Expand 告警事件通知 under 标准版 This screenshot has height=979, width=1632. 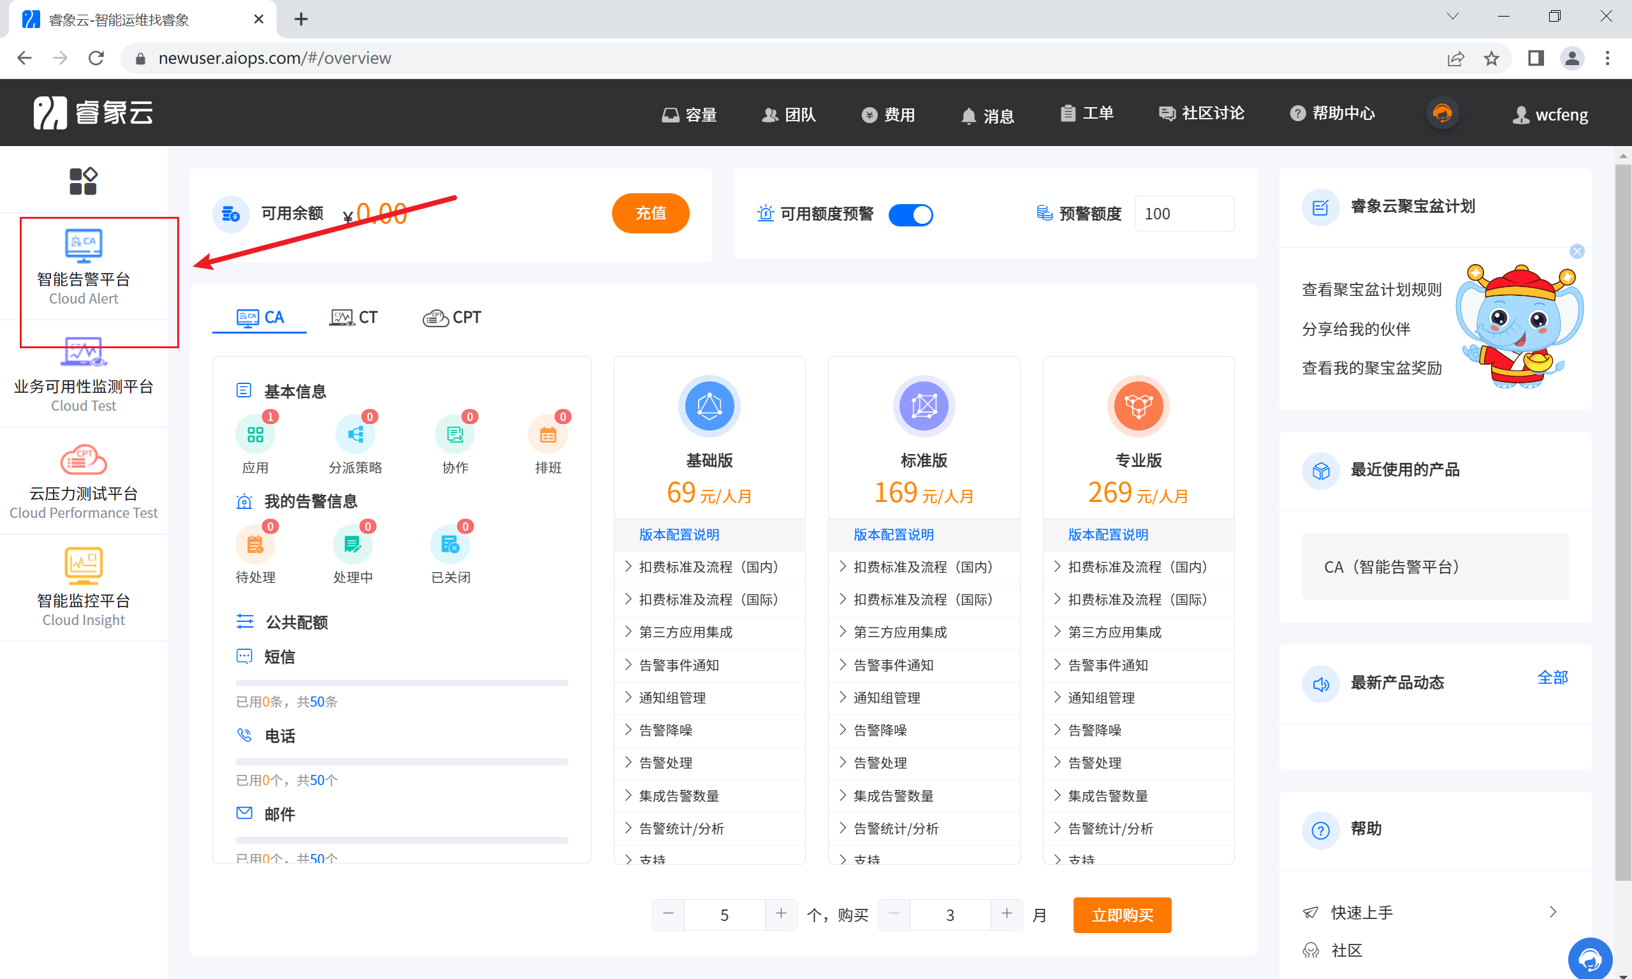pos(924,665)
